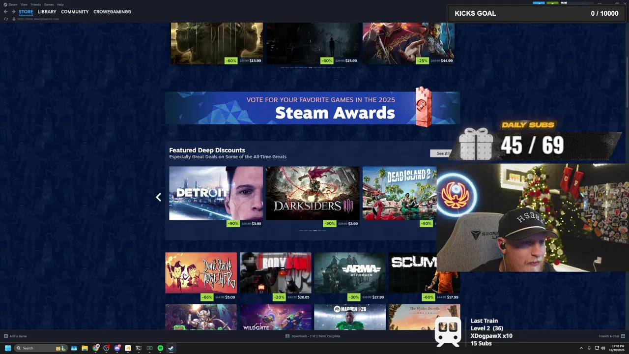Click the top carousel pagination dots

coord(313,67)
